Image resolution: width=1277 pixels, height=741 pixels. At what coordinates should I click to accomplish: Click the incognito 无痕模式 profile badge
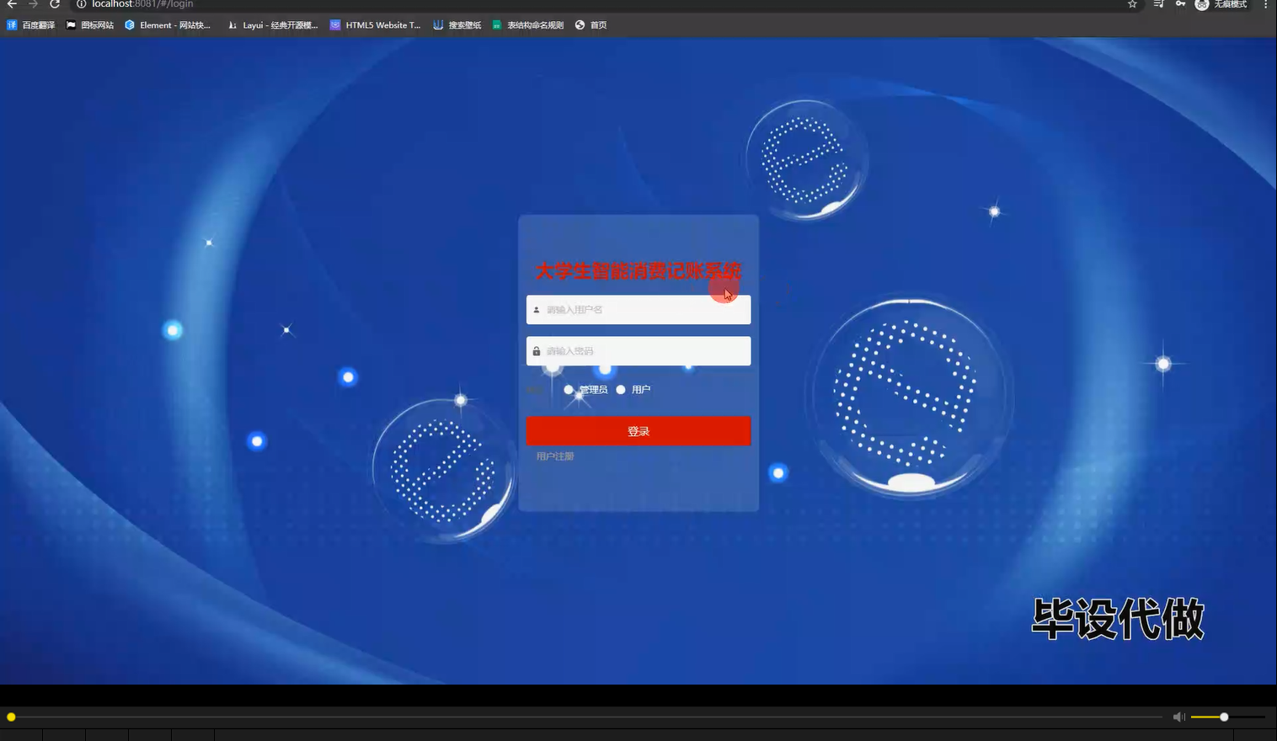coord(1221,4)
